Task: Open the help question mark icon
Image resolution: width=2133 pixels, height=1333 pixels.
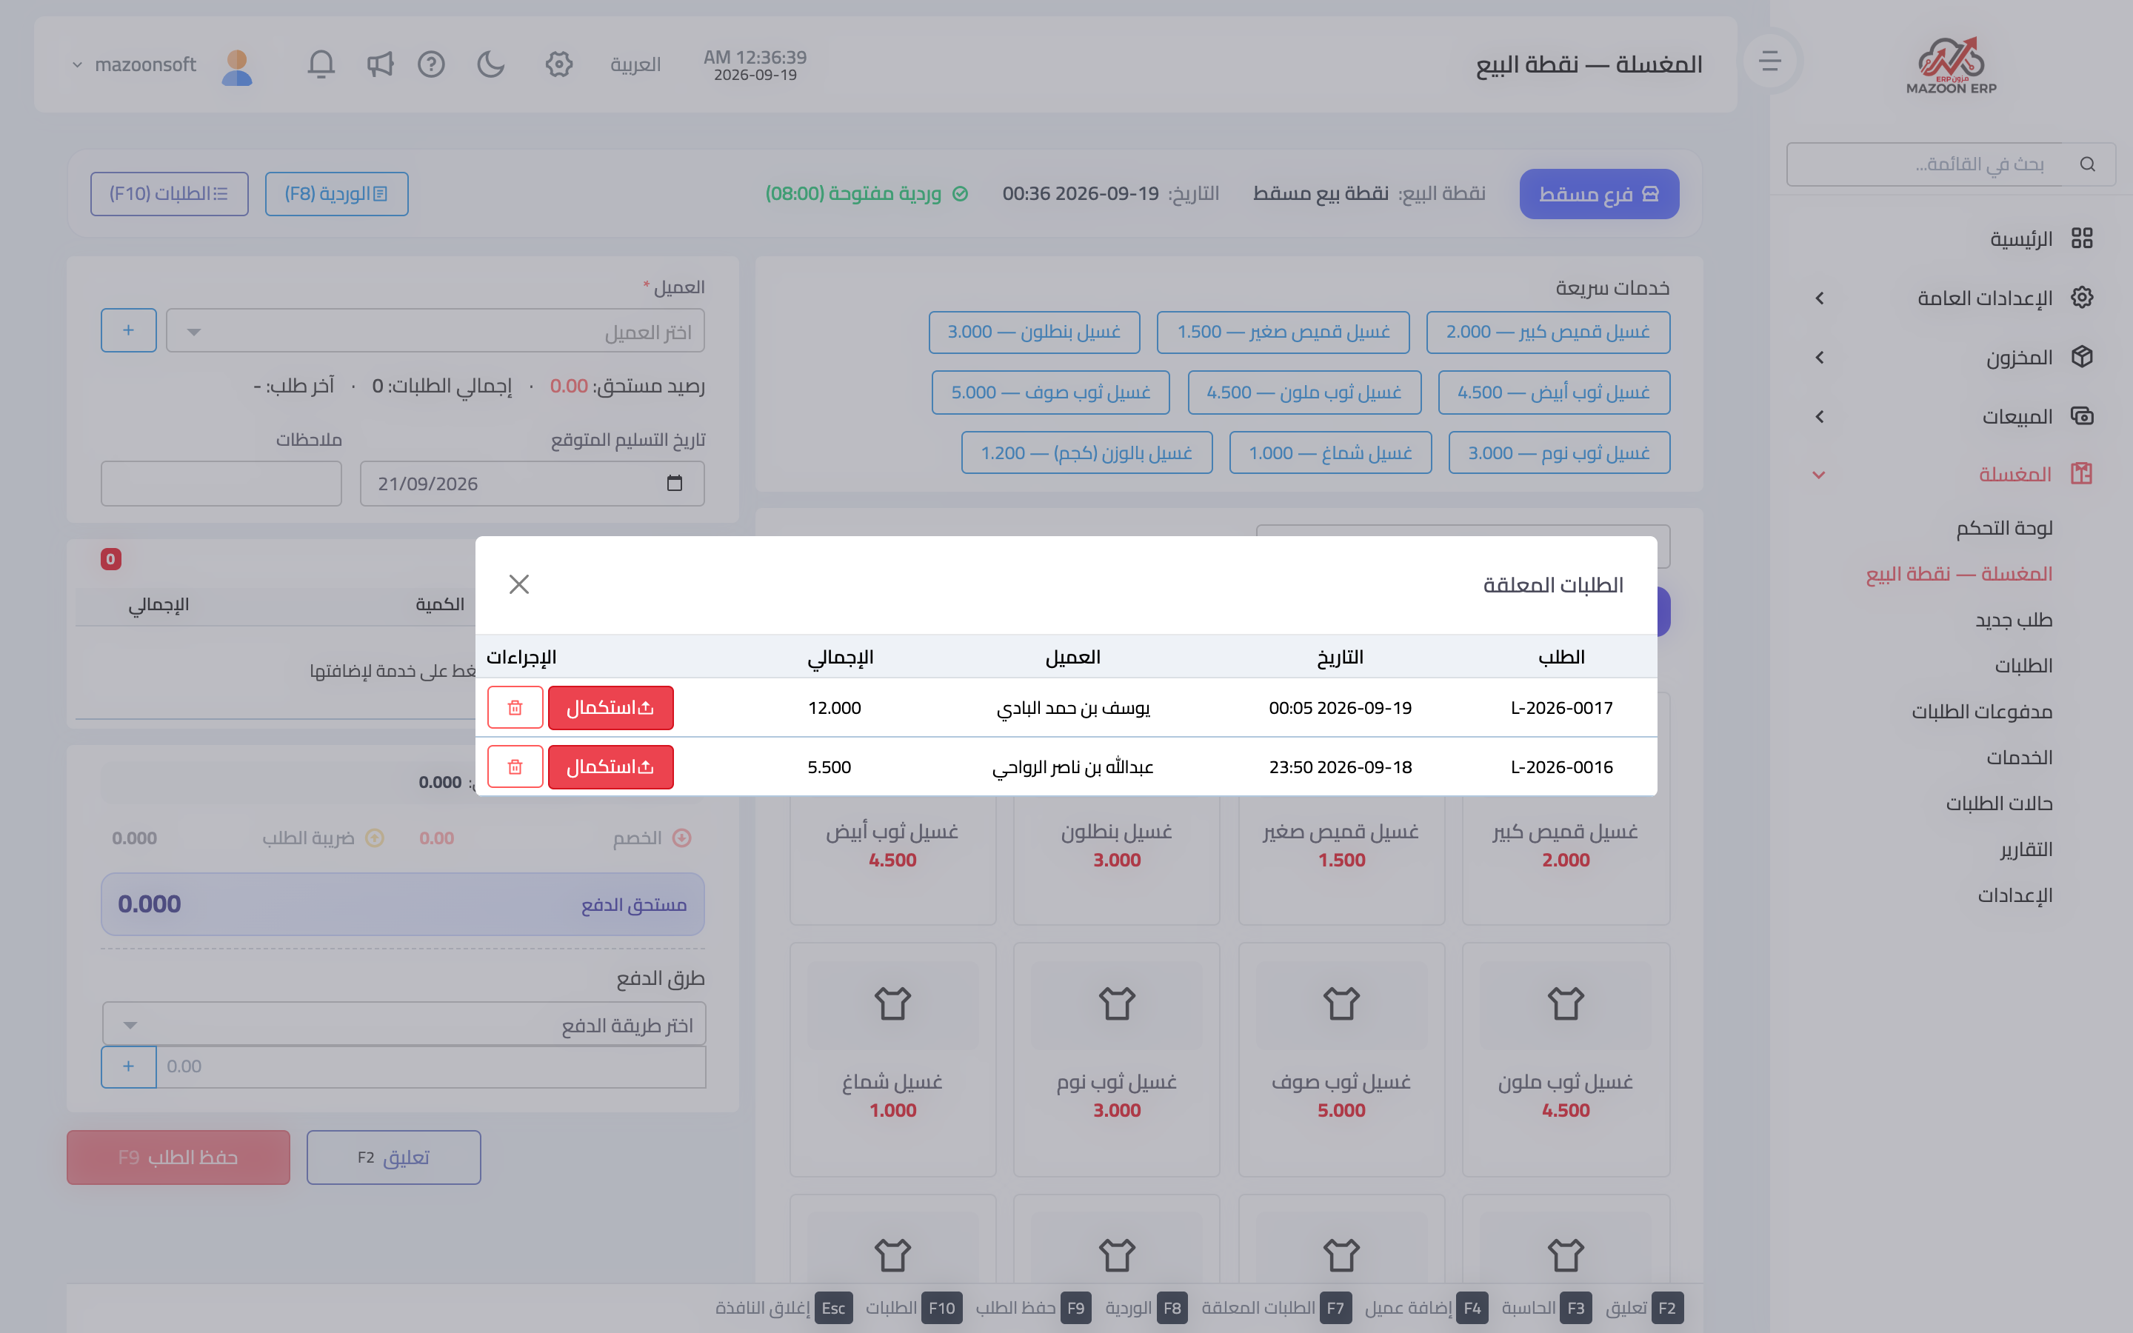Action: [431, 64]
